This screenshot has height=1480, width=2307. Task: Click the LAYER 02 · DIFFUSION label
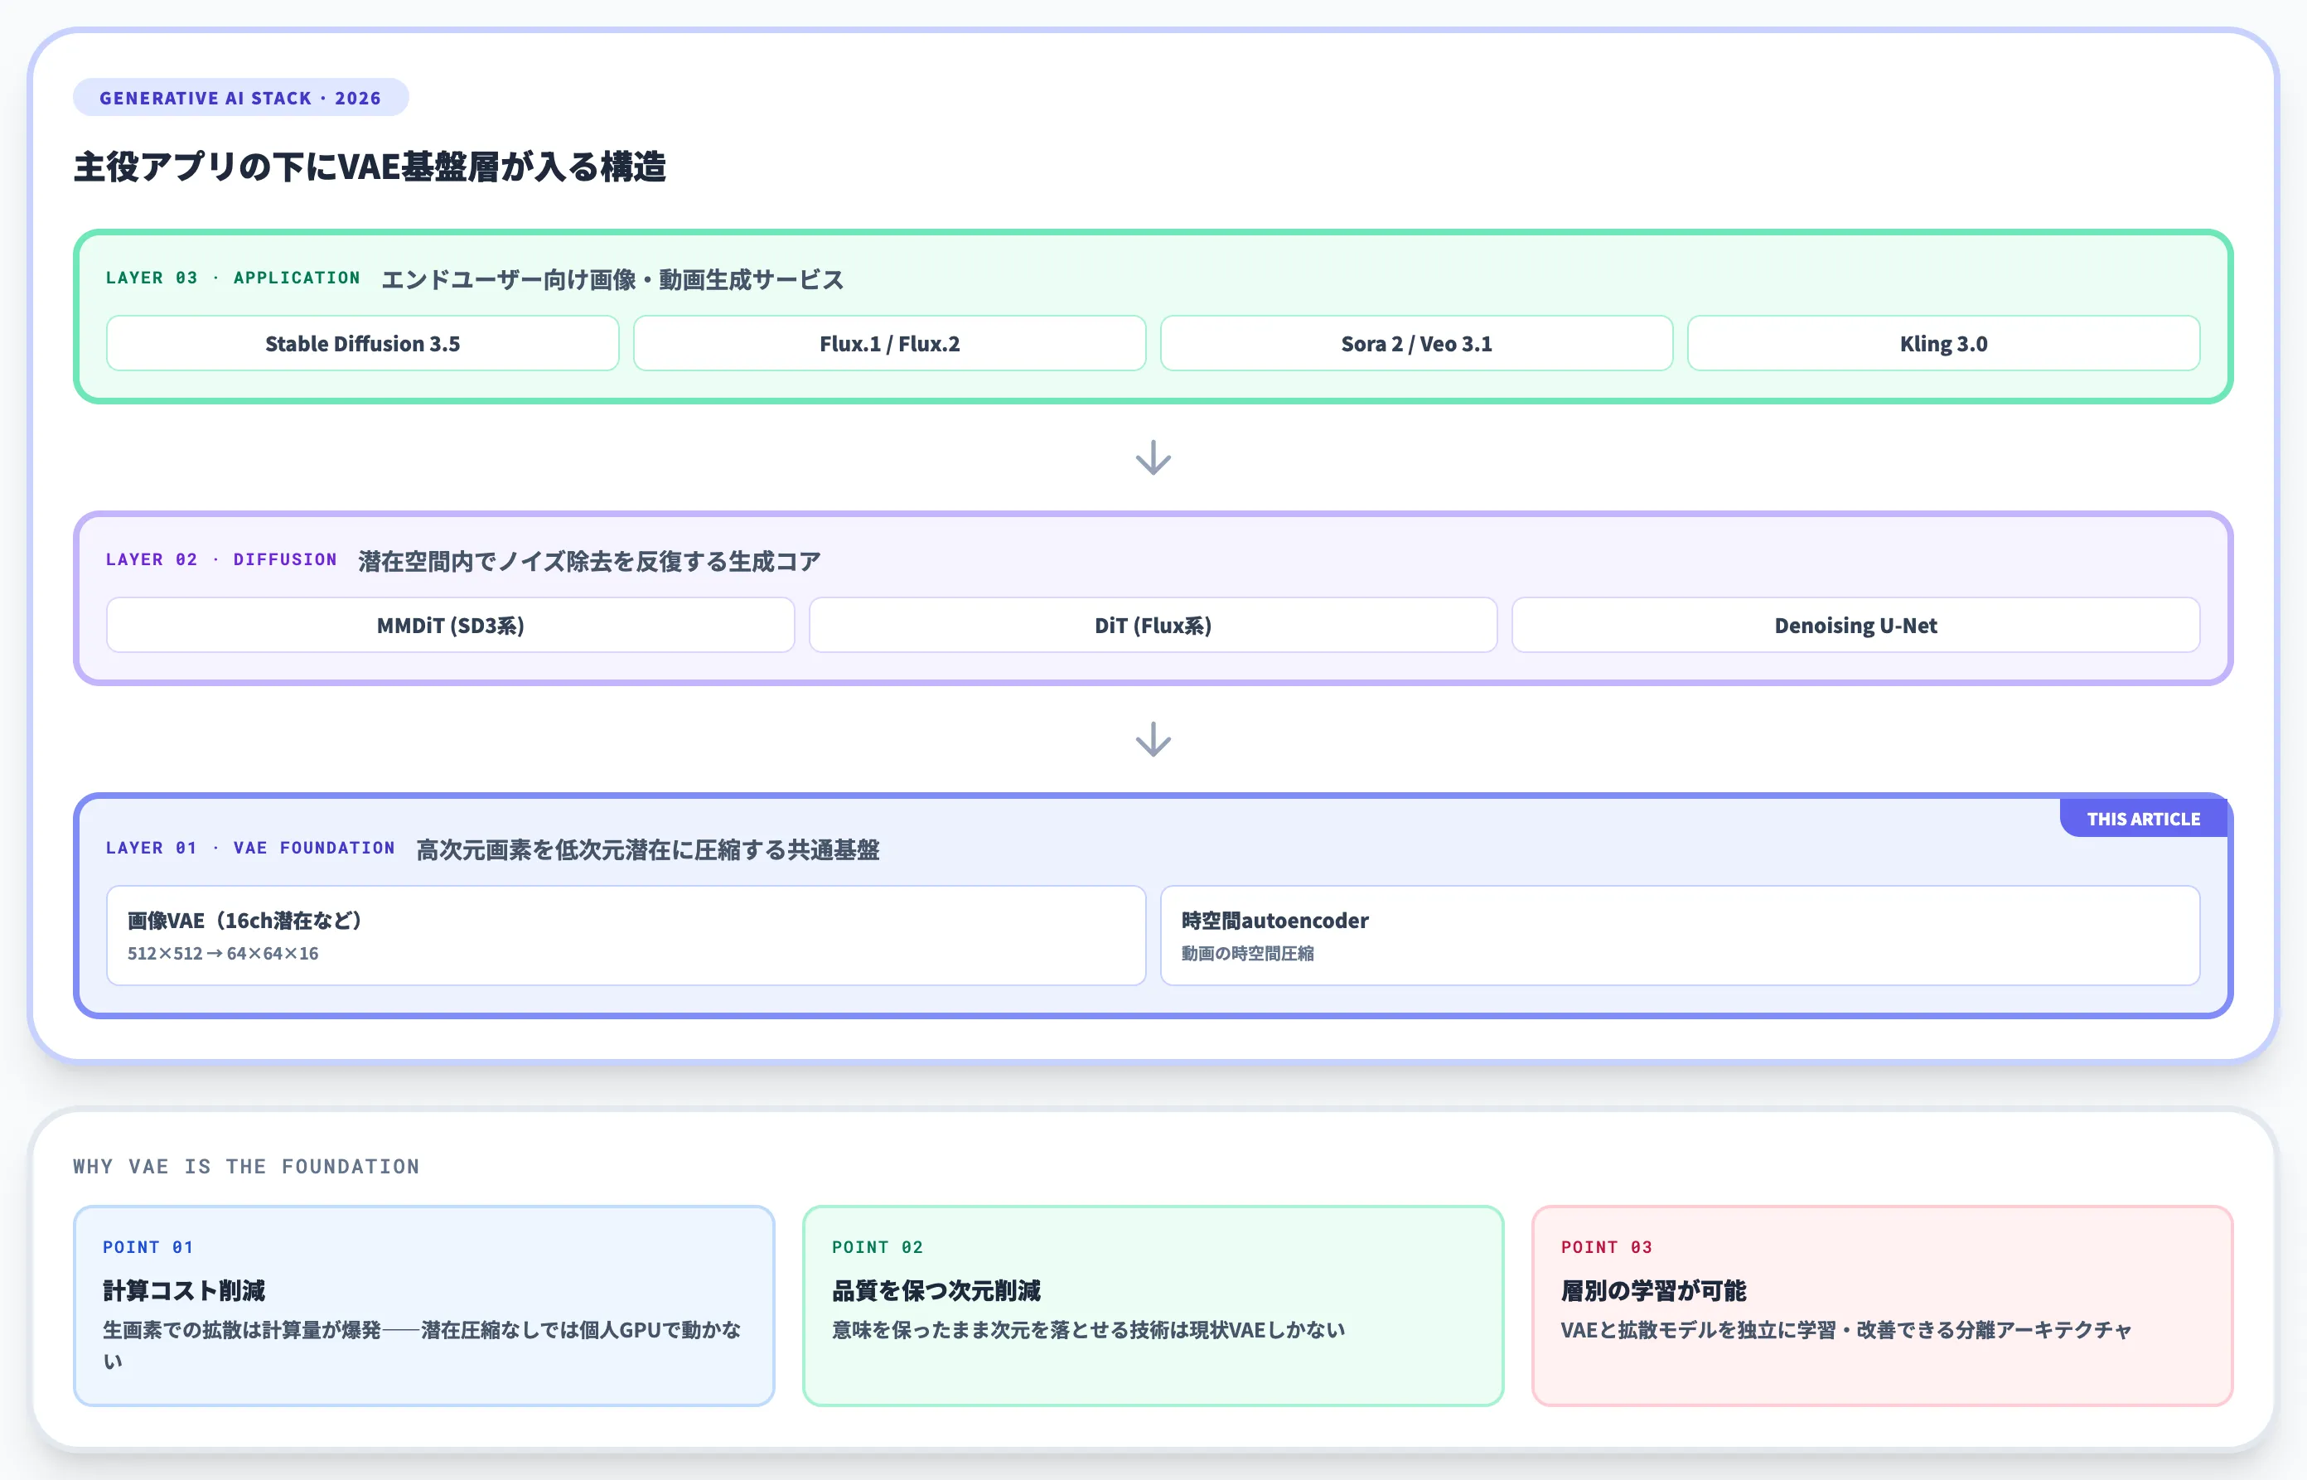tap(222, 559)
